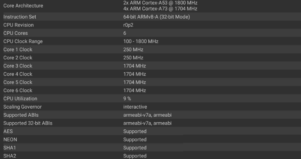Click the Core 3 Clock row
301x159 pixels.
(x=150, y=66)
